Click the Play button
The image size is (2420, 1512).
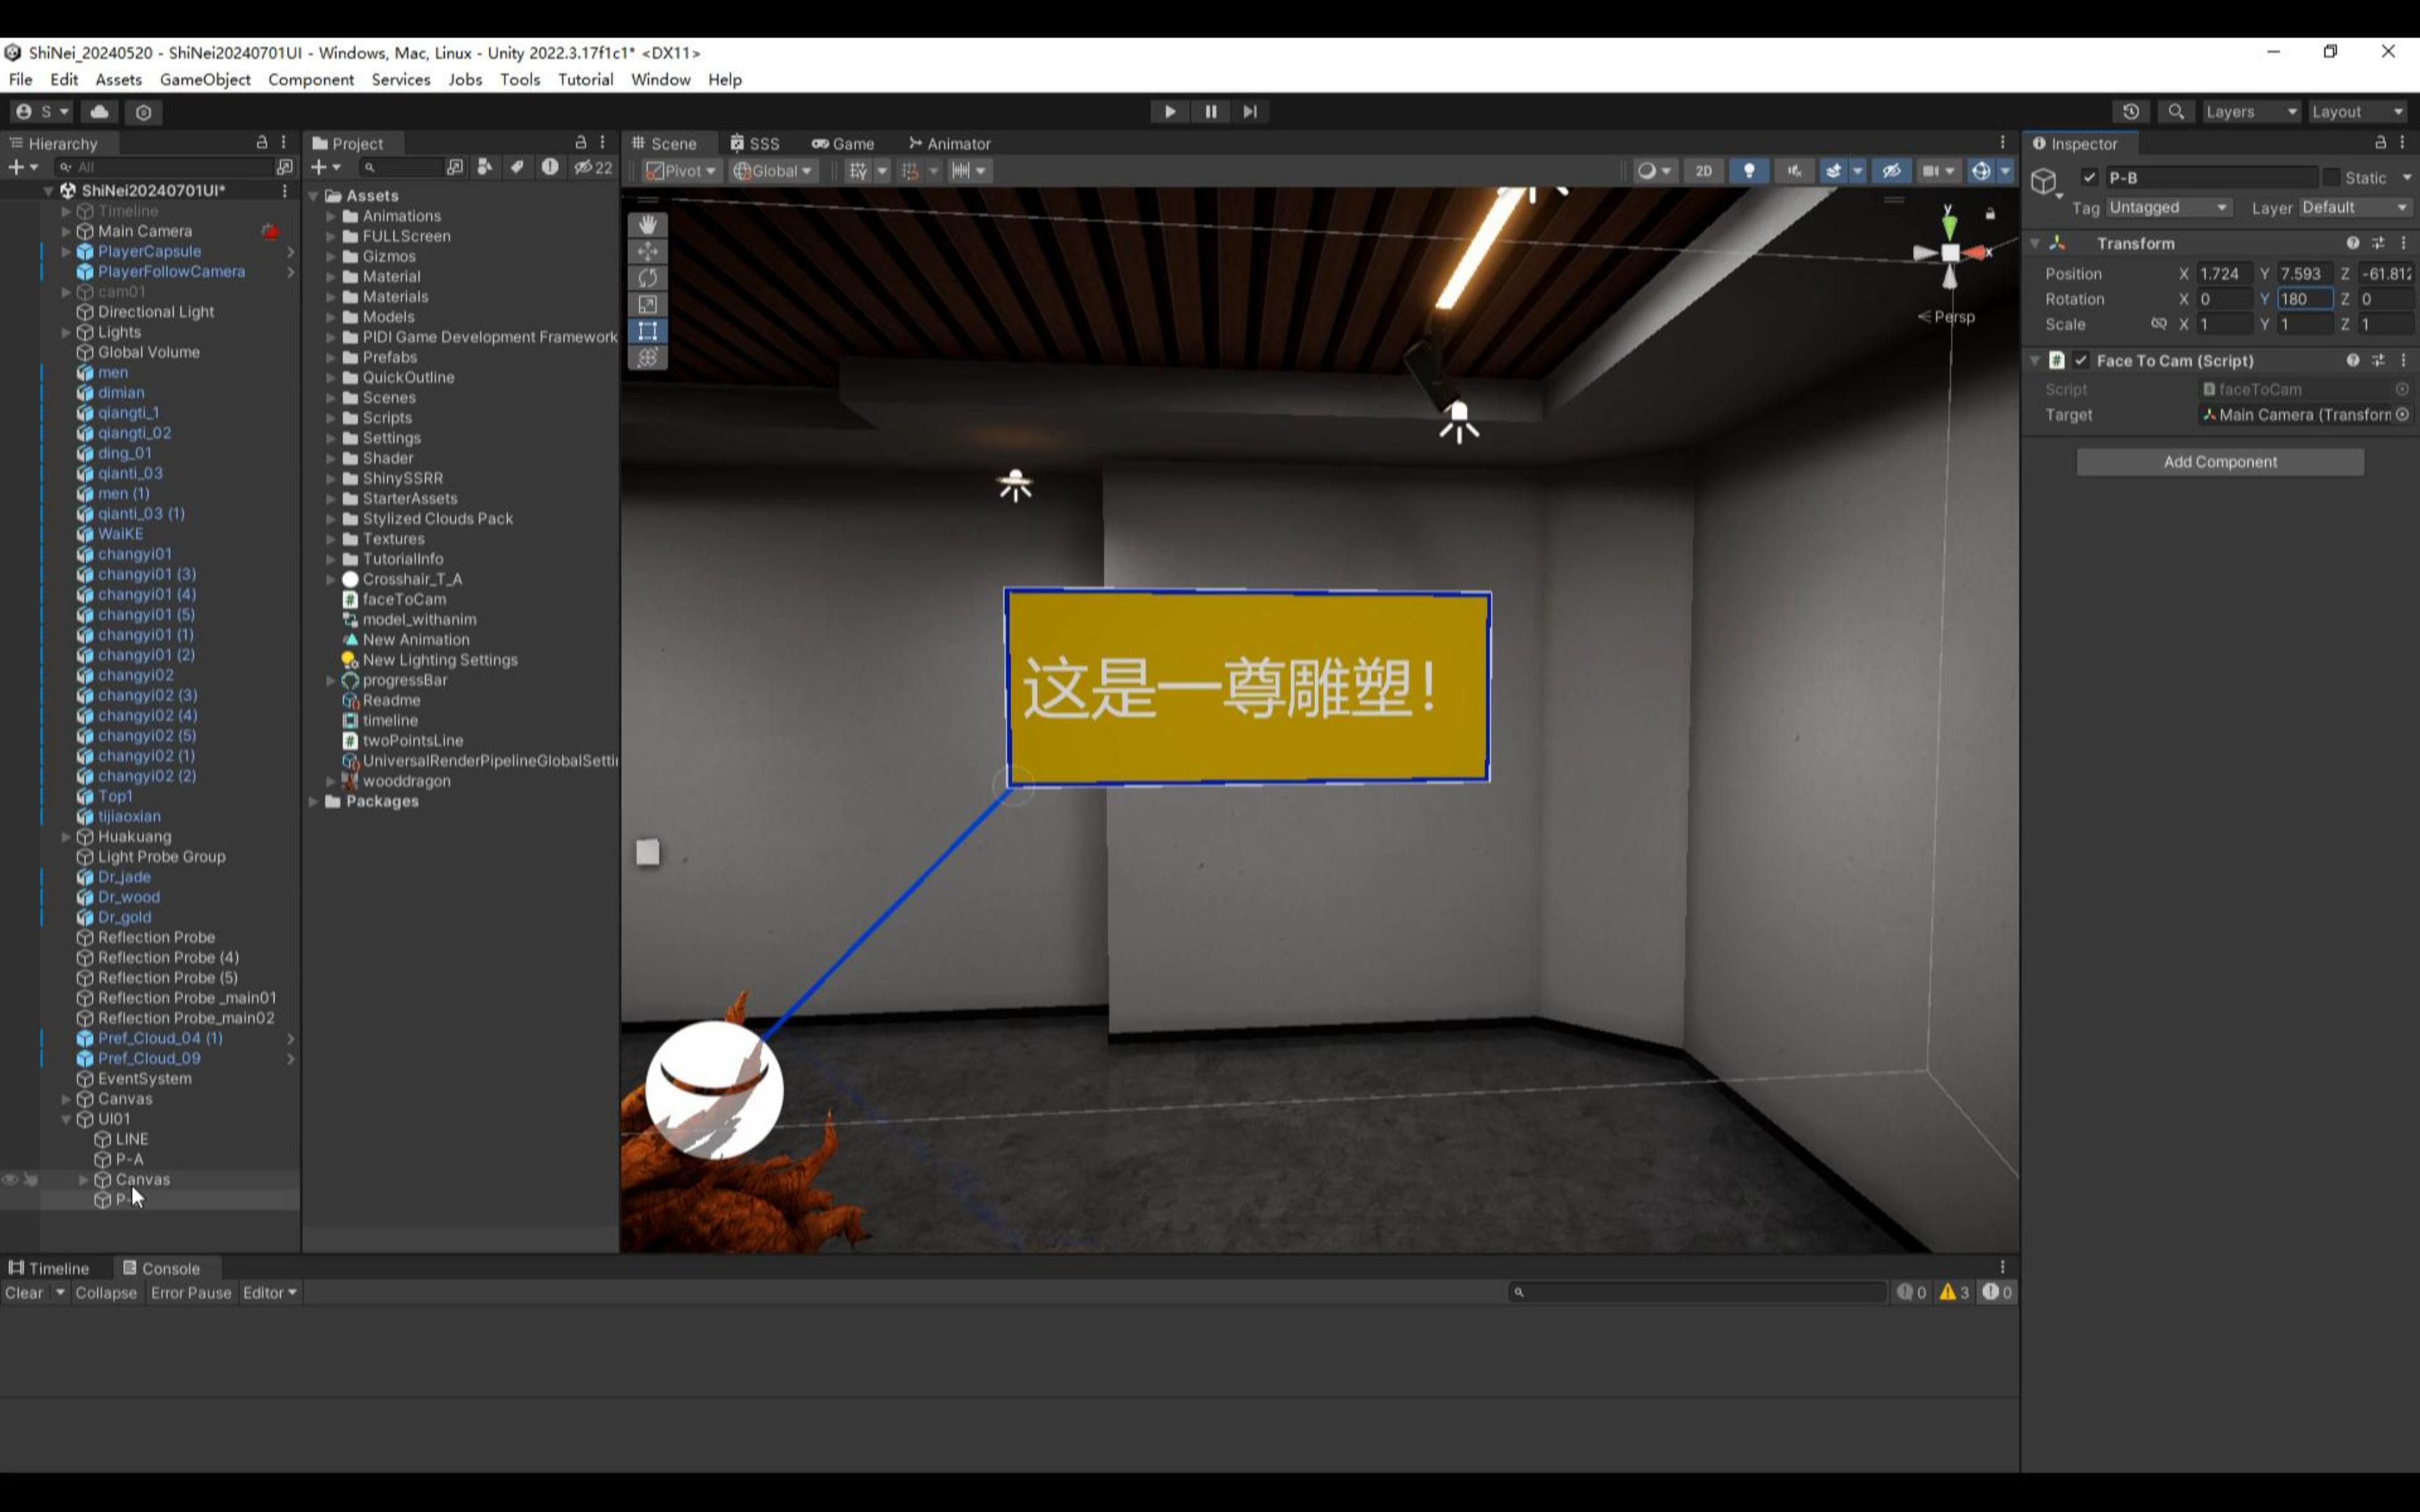coord(1169,111)
